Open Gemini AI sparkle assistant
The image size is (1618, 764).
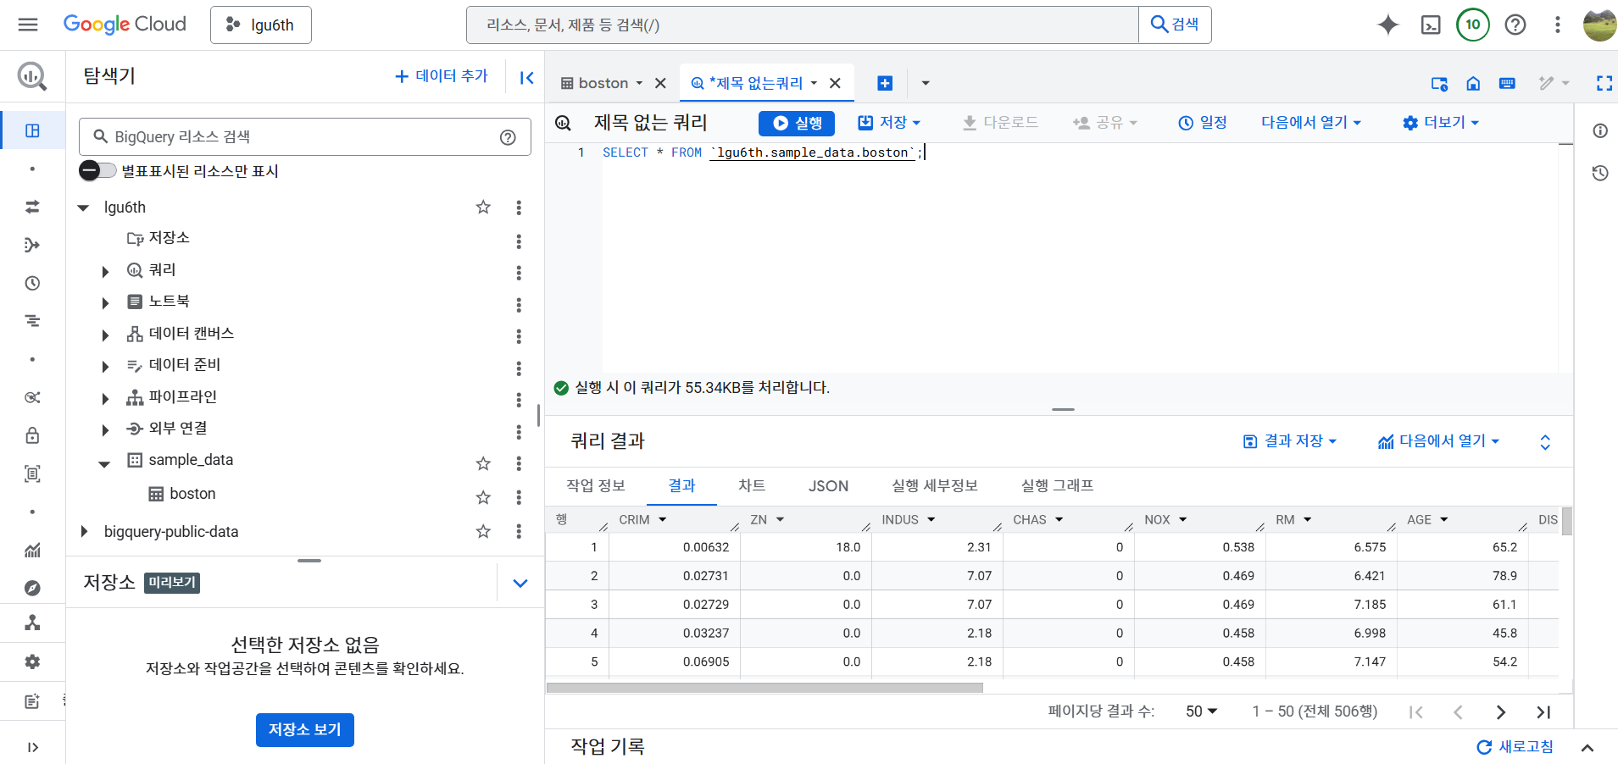(1388, 25)
